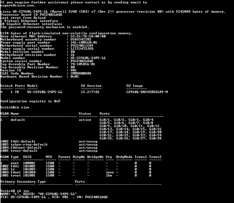The image size is (234, 203).
Task: Select the 'Configuration register is 0xF' line
Action: pyautogui.click(x=30, y=101)
